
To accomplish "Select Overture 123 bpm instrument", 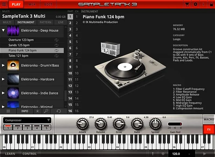I will (x=32, y=40).
